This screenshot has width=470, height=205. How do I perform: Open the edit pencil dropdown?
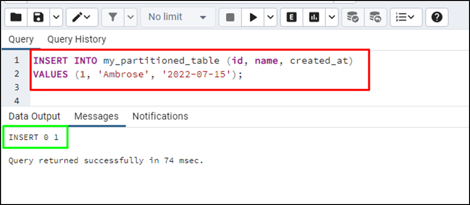82,17
